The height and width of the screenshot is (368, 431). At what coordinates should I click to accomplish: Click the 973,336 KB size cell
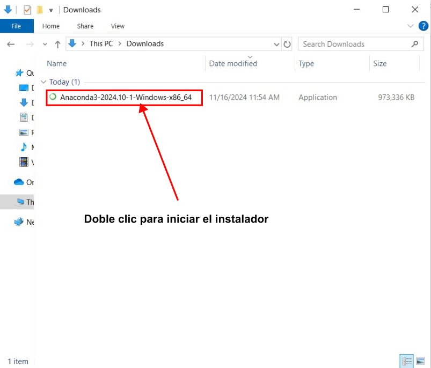396,98
